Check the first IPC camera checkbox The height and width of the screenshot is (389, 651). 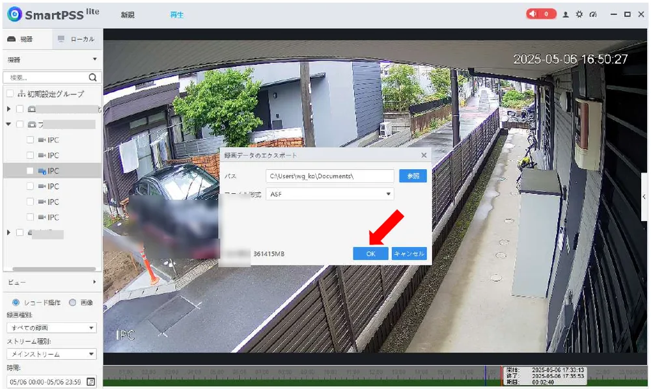point(30,140)
